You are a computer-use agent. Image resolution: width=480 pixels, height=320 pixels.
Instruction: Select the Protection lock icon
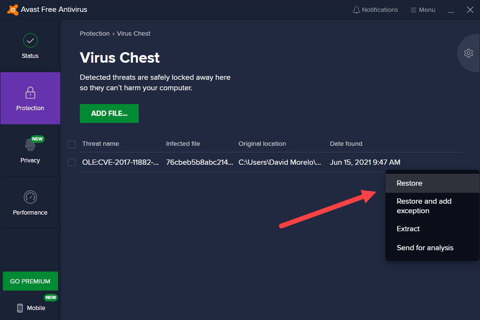(x=30, y=93)
